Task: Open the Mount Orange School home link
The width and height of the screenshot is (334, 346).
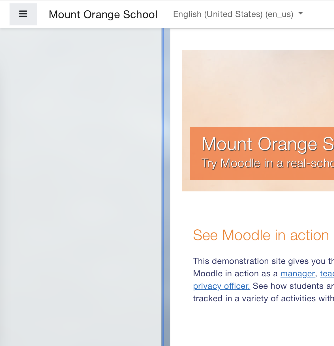Action: [103, 14]
